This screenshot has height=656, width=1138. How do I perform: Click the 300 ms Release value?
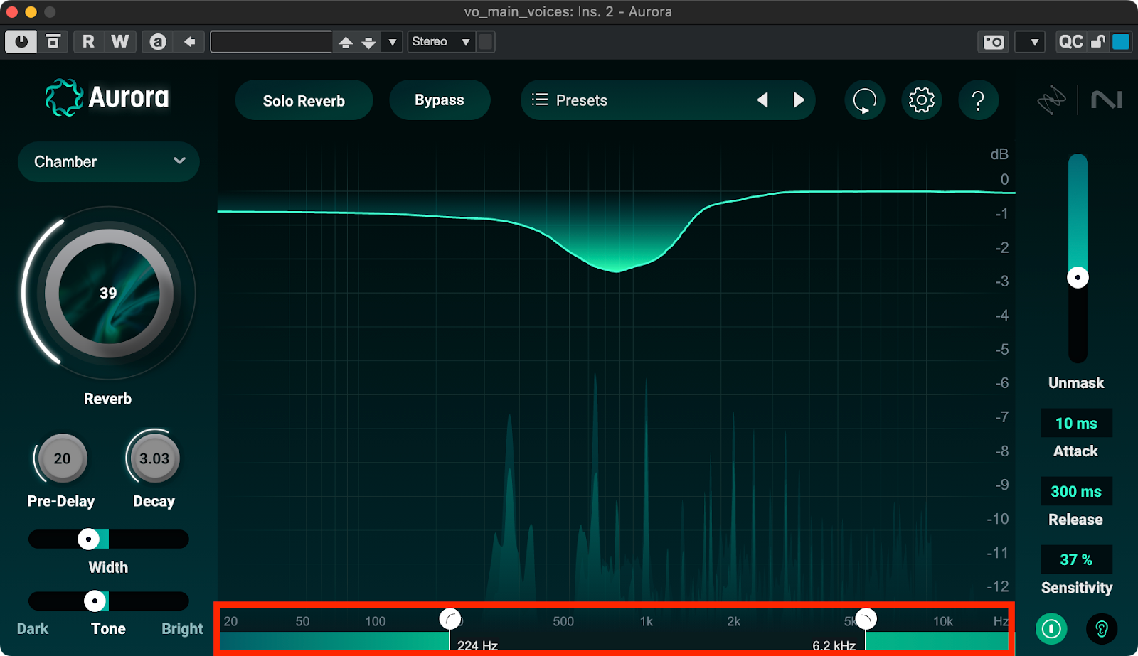[x=1076, y=492]
